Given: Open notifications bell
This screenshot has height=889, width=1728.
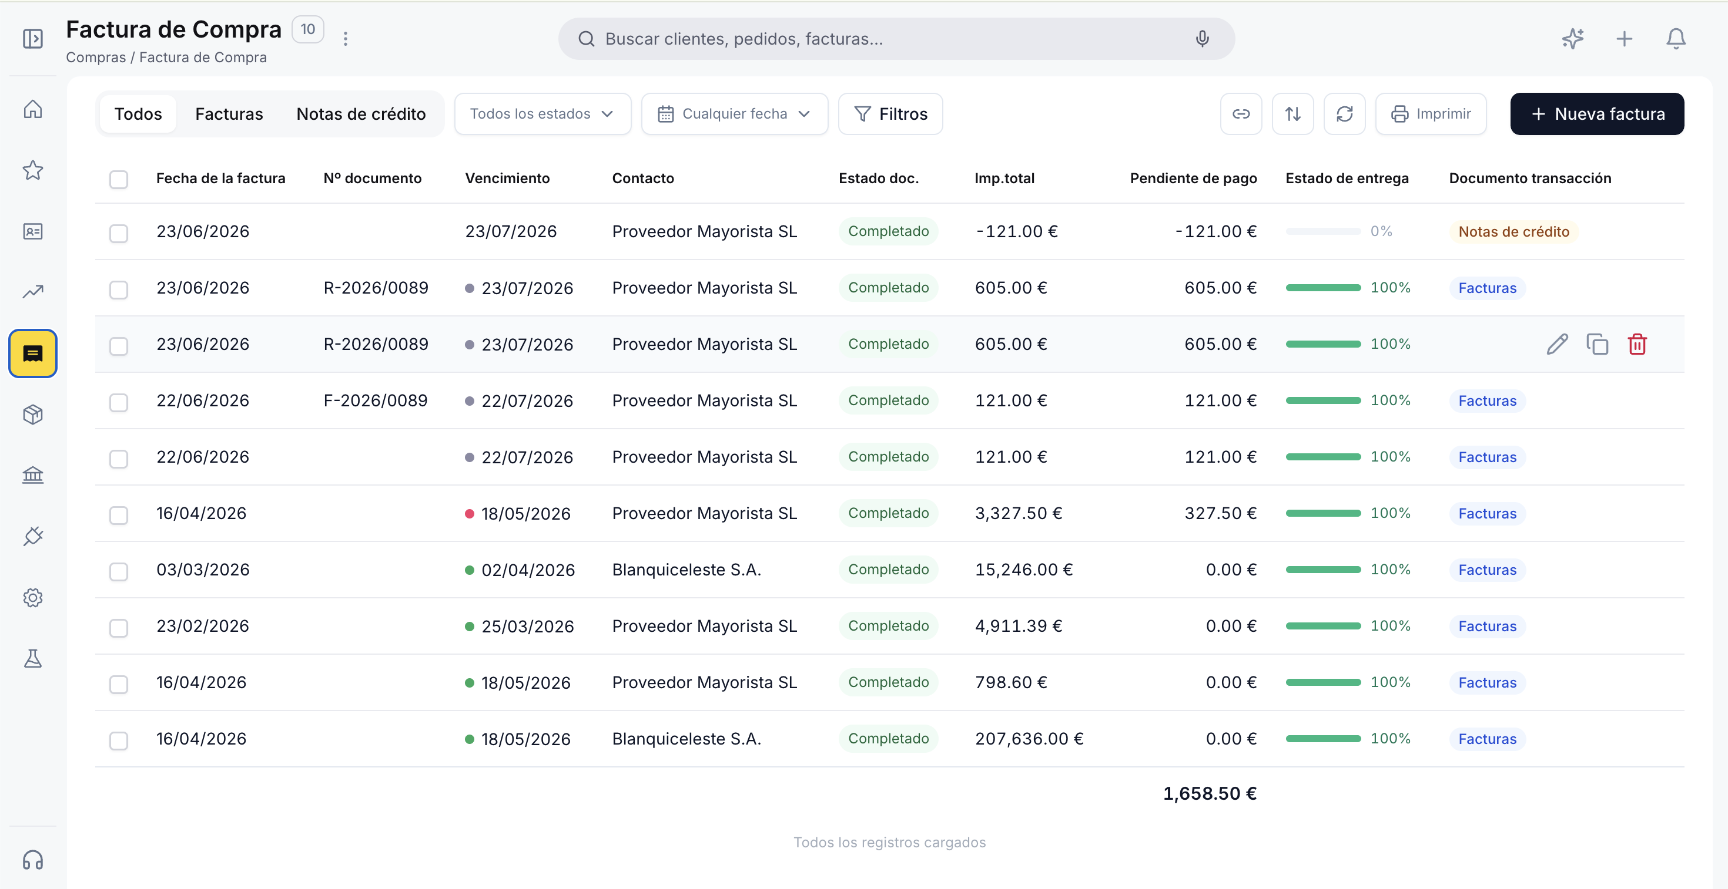Looking at the screenshot, I should tap(1676, 39).
